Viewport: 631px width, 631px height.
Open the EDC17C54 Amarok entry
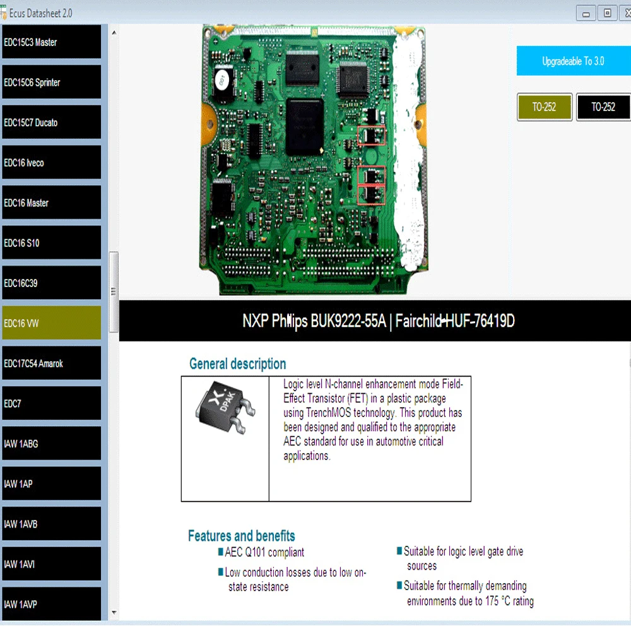[x=52, y=363]
